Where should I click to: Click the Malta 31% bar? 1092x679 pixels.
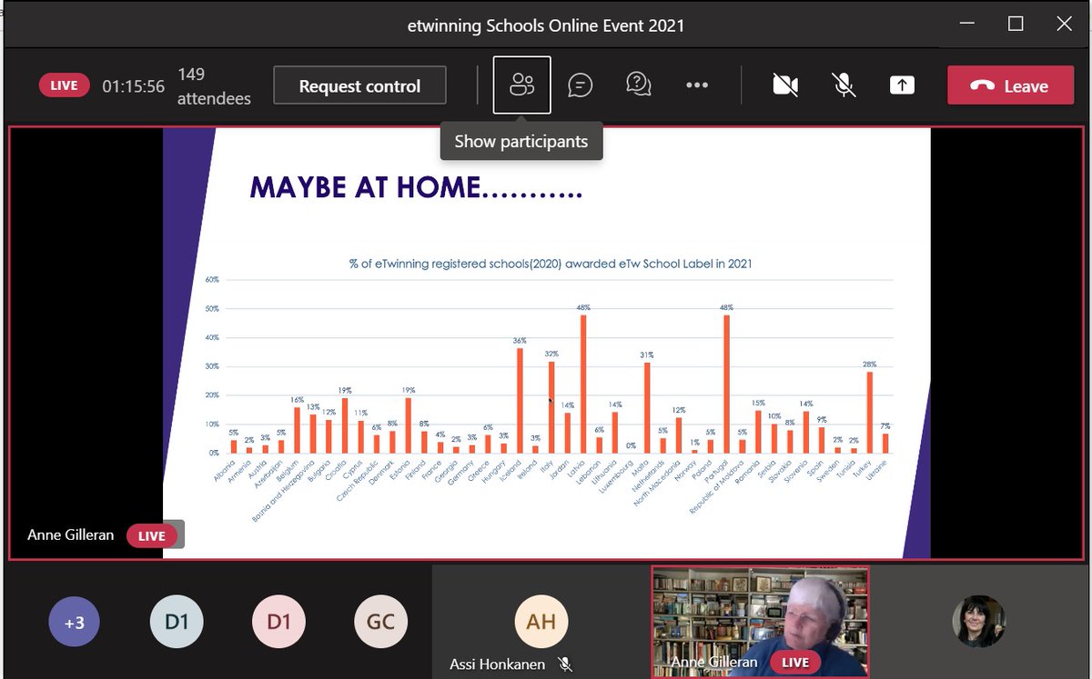[x=646, y=407]
